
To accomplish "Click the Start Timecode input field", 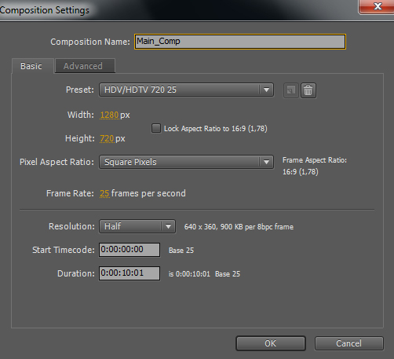I will [130, 250].
